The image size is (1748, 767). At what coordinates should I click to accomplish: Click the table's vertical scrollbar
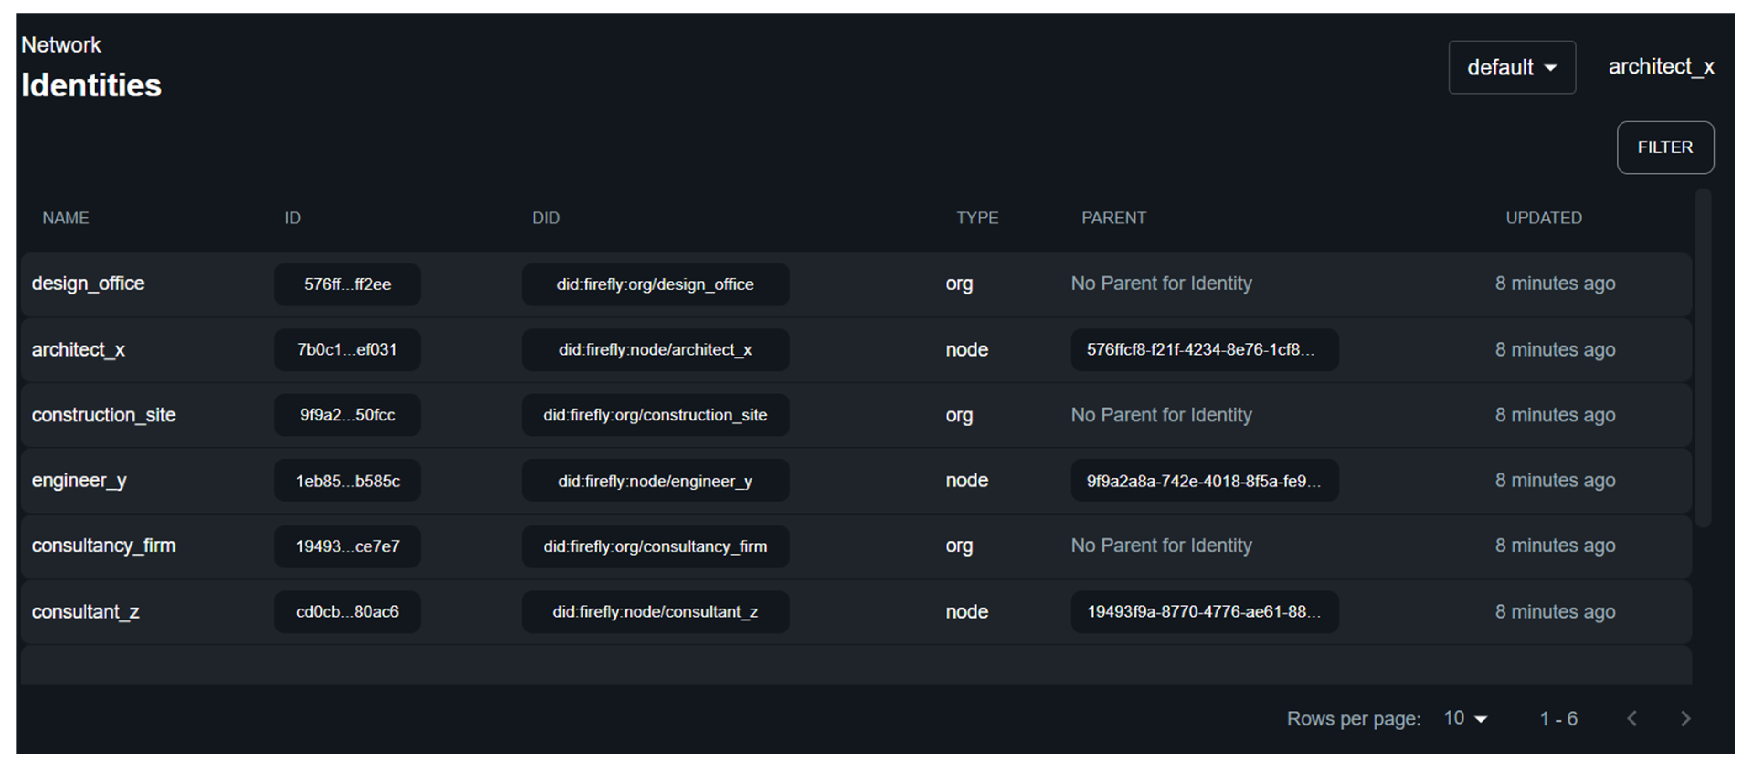coord(1702,357)
